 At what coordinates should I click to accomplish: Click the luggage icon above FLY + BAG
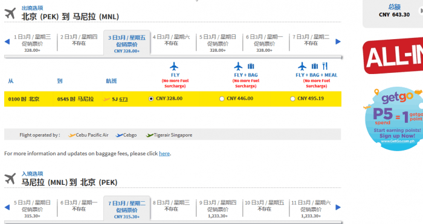pyautogui.click(x=251, y=66)
